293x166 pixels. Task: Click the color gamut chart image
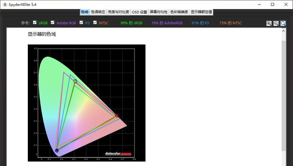click(86, 103)
